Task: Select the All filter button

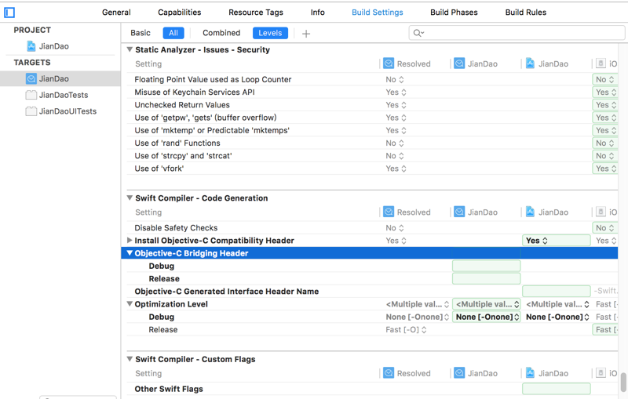Action: coord(173,33)
